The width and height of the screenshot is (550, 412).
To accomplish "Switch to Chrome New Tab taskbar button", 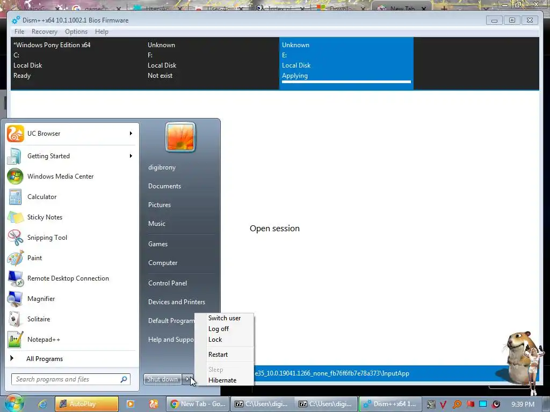I will [x=198, y=404].
